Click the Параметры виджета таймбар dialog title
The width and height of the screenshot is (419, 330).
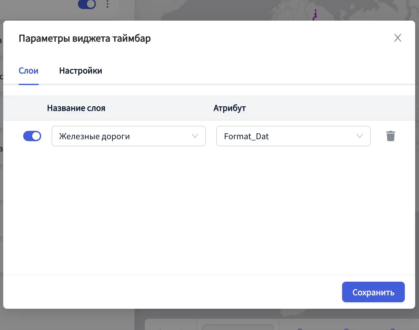(x=85, y=38)
